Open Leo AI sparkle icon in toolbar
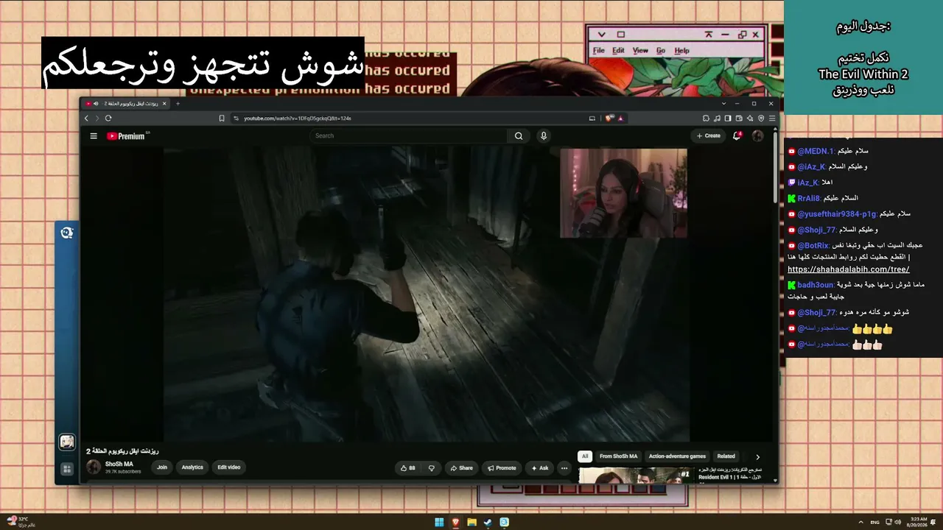This screenshot has height=530, width=943. (750, 118)
